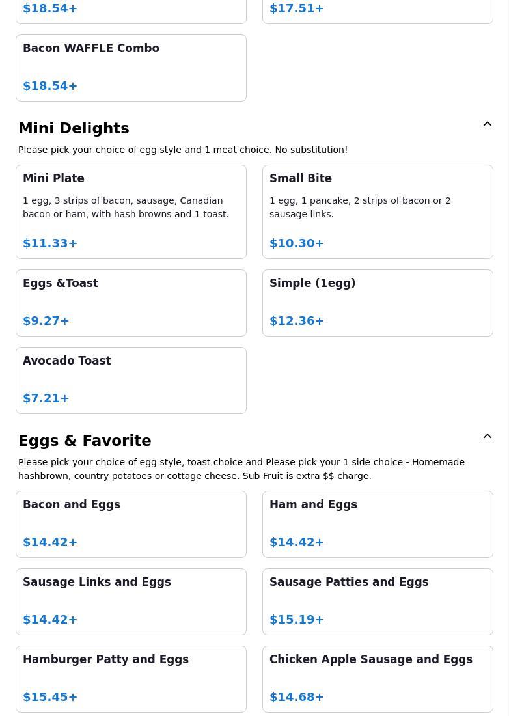Click the $7.21+ Avocado Toast price
The height and width of the screenshot is (716, 509).
tap(46, 398)
